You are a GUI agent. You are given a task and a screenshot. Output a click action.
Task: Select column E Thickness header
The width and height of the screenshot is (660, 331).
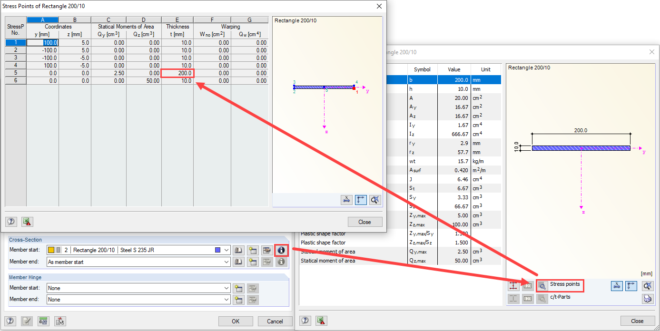[x=177, y=20]
